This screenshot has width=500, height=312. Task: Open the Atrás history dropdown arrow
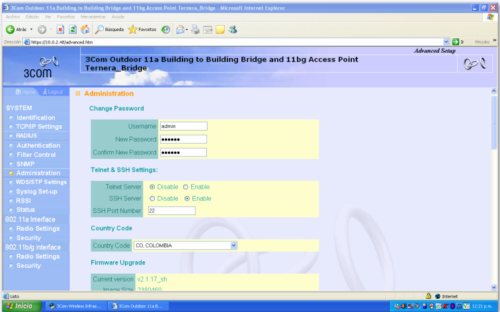point(31,30)
